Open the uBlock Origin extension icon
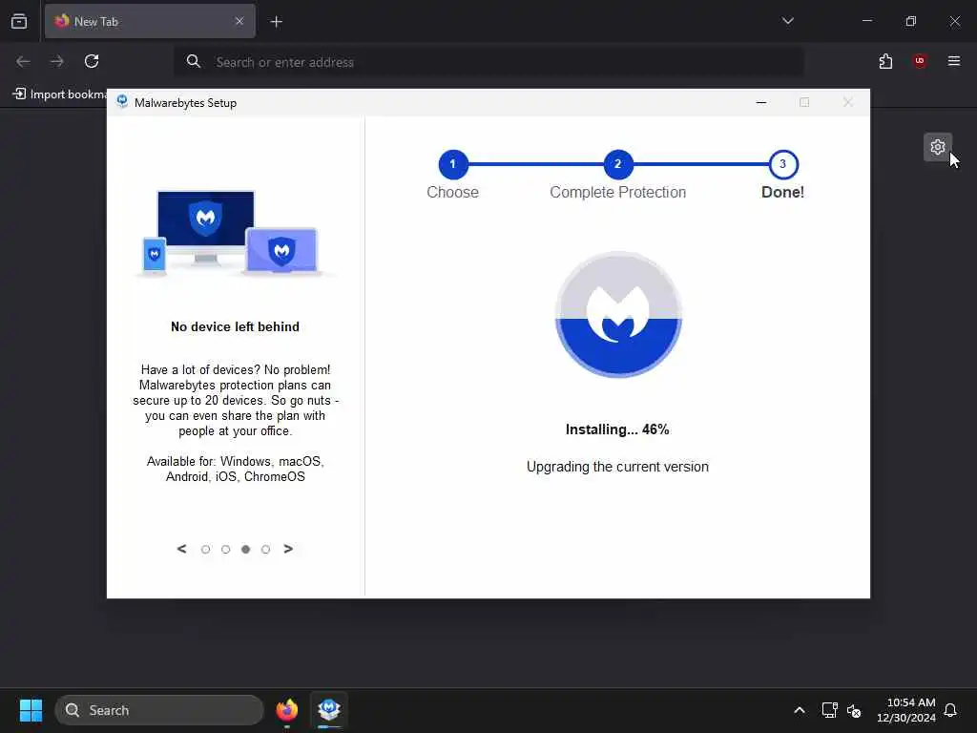 pos(920,61)
